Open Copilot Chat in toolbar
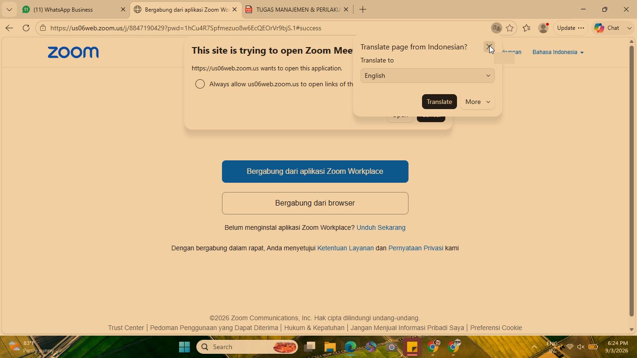This screenshot has width=637, height=358. [x=607, y=28]
